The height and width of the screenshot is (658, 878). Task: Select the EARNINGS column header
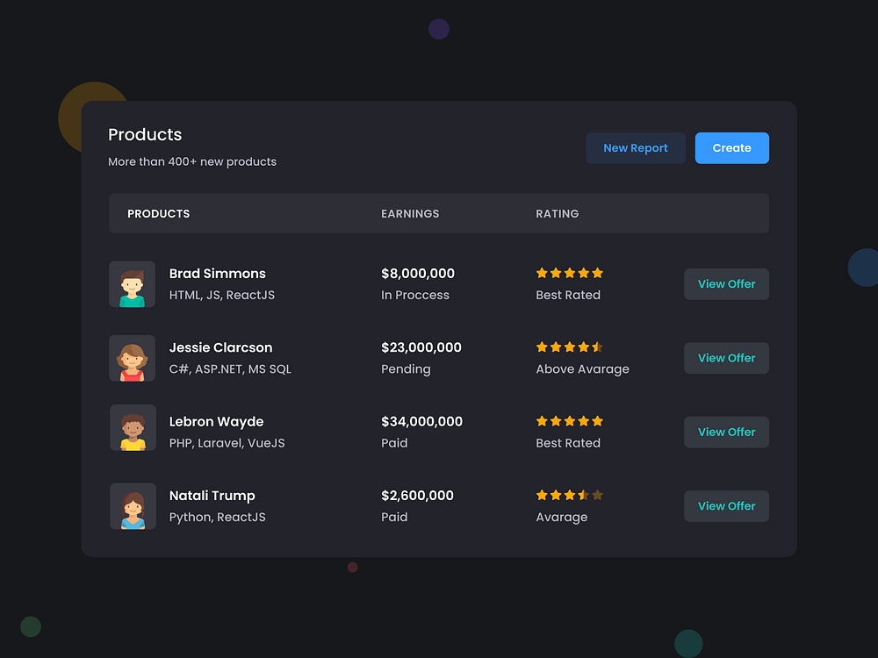coord(410,213)
